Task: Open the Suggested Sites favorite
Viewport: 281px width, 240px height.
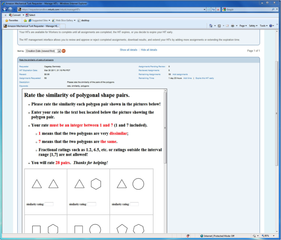Action: coord(39,20)
